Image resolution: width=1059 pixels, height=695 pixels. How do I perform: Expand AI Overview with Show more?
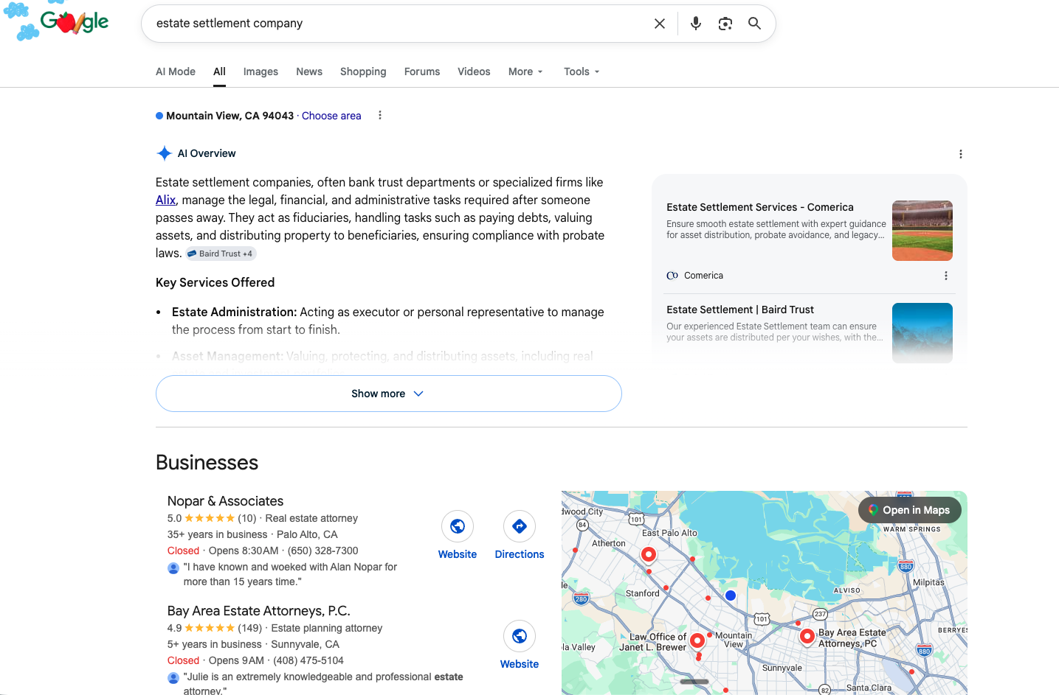[389, 394]
